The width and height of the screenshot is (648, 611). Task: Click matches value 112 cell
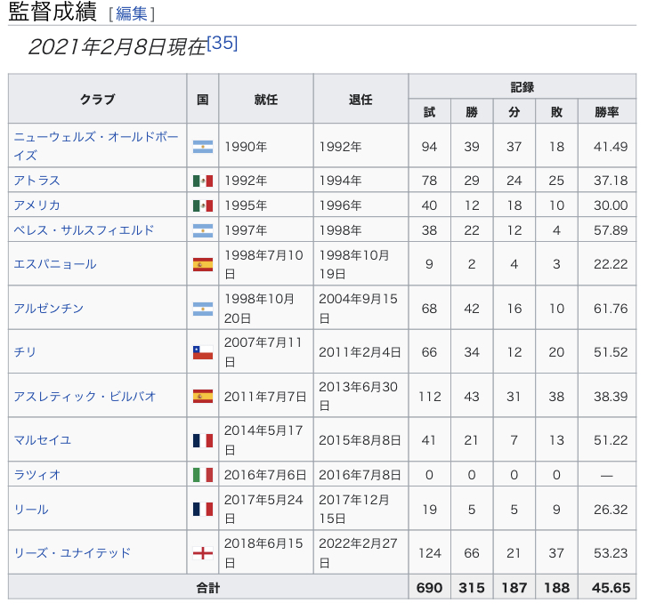[x=430, y=397]
